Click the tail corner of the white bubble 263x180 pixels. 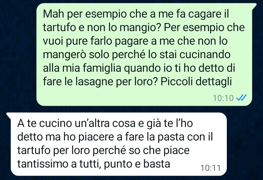(x=9, y=115)
